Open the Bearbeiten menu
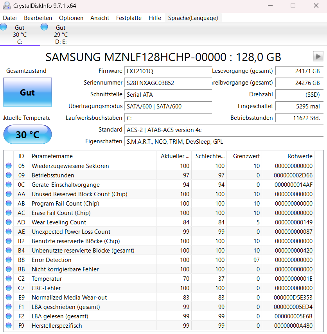 coord(38,18)
